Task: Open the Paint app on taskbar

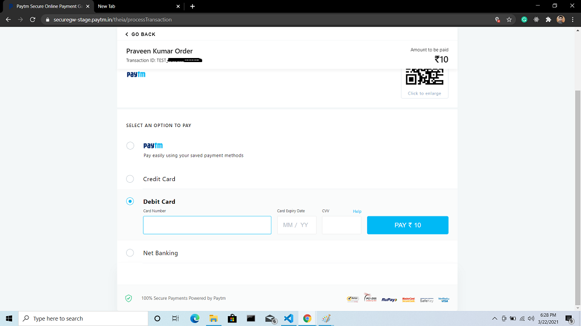Action: pyautogui.click(x=326, y=318)
